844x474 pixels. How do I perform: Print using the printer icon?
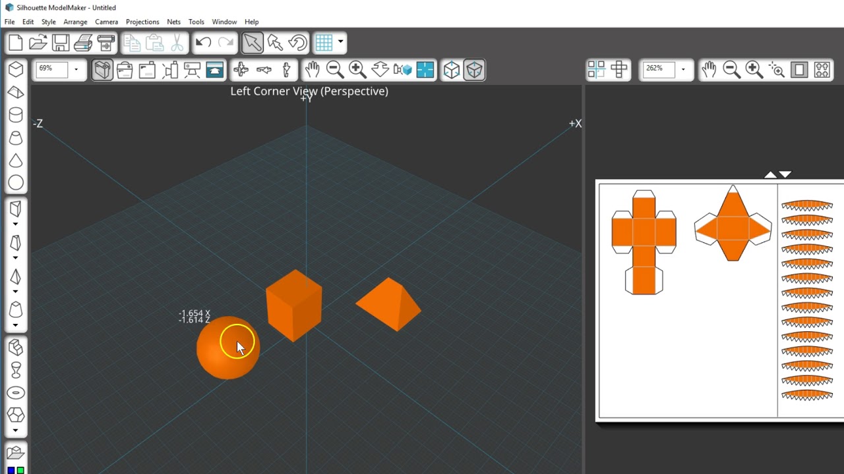click(x=83, y=43)
